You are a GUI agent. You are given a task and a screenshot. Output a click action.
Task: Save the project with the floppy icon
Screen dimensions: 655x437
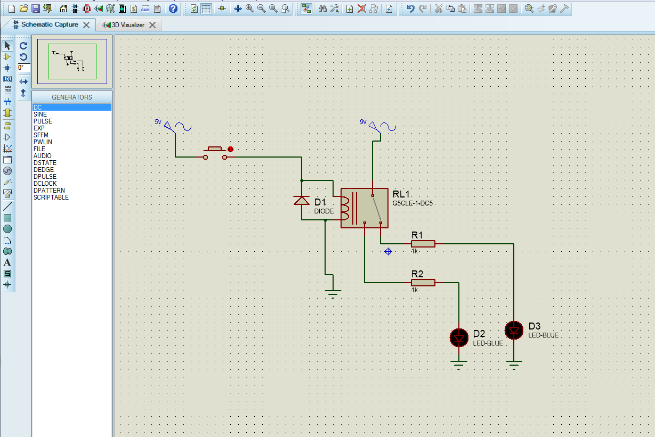tap(36, 9)
